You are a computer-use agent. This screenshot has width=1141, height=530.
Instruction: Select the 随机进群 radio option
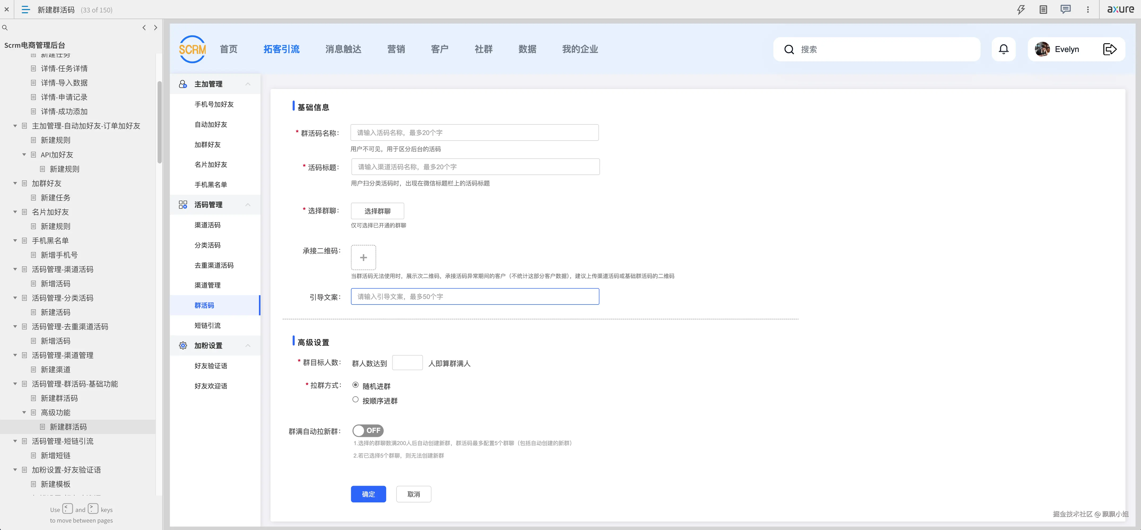[355, 385]
